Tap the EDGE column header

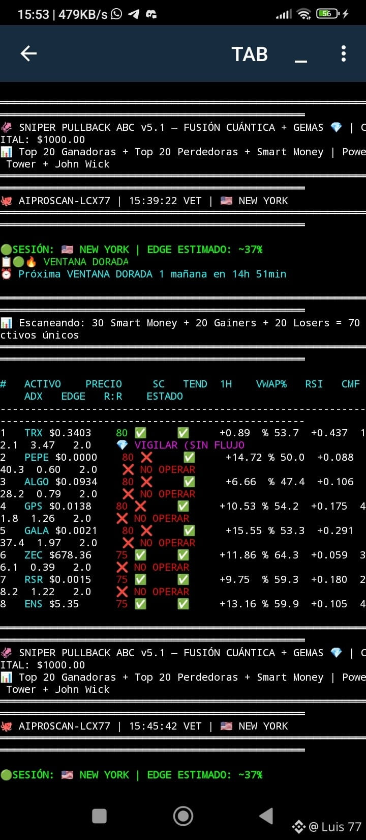[73, 396]
